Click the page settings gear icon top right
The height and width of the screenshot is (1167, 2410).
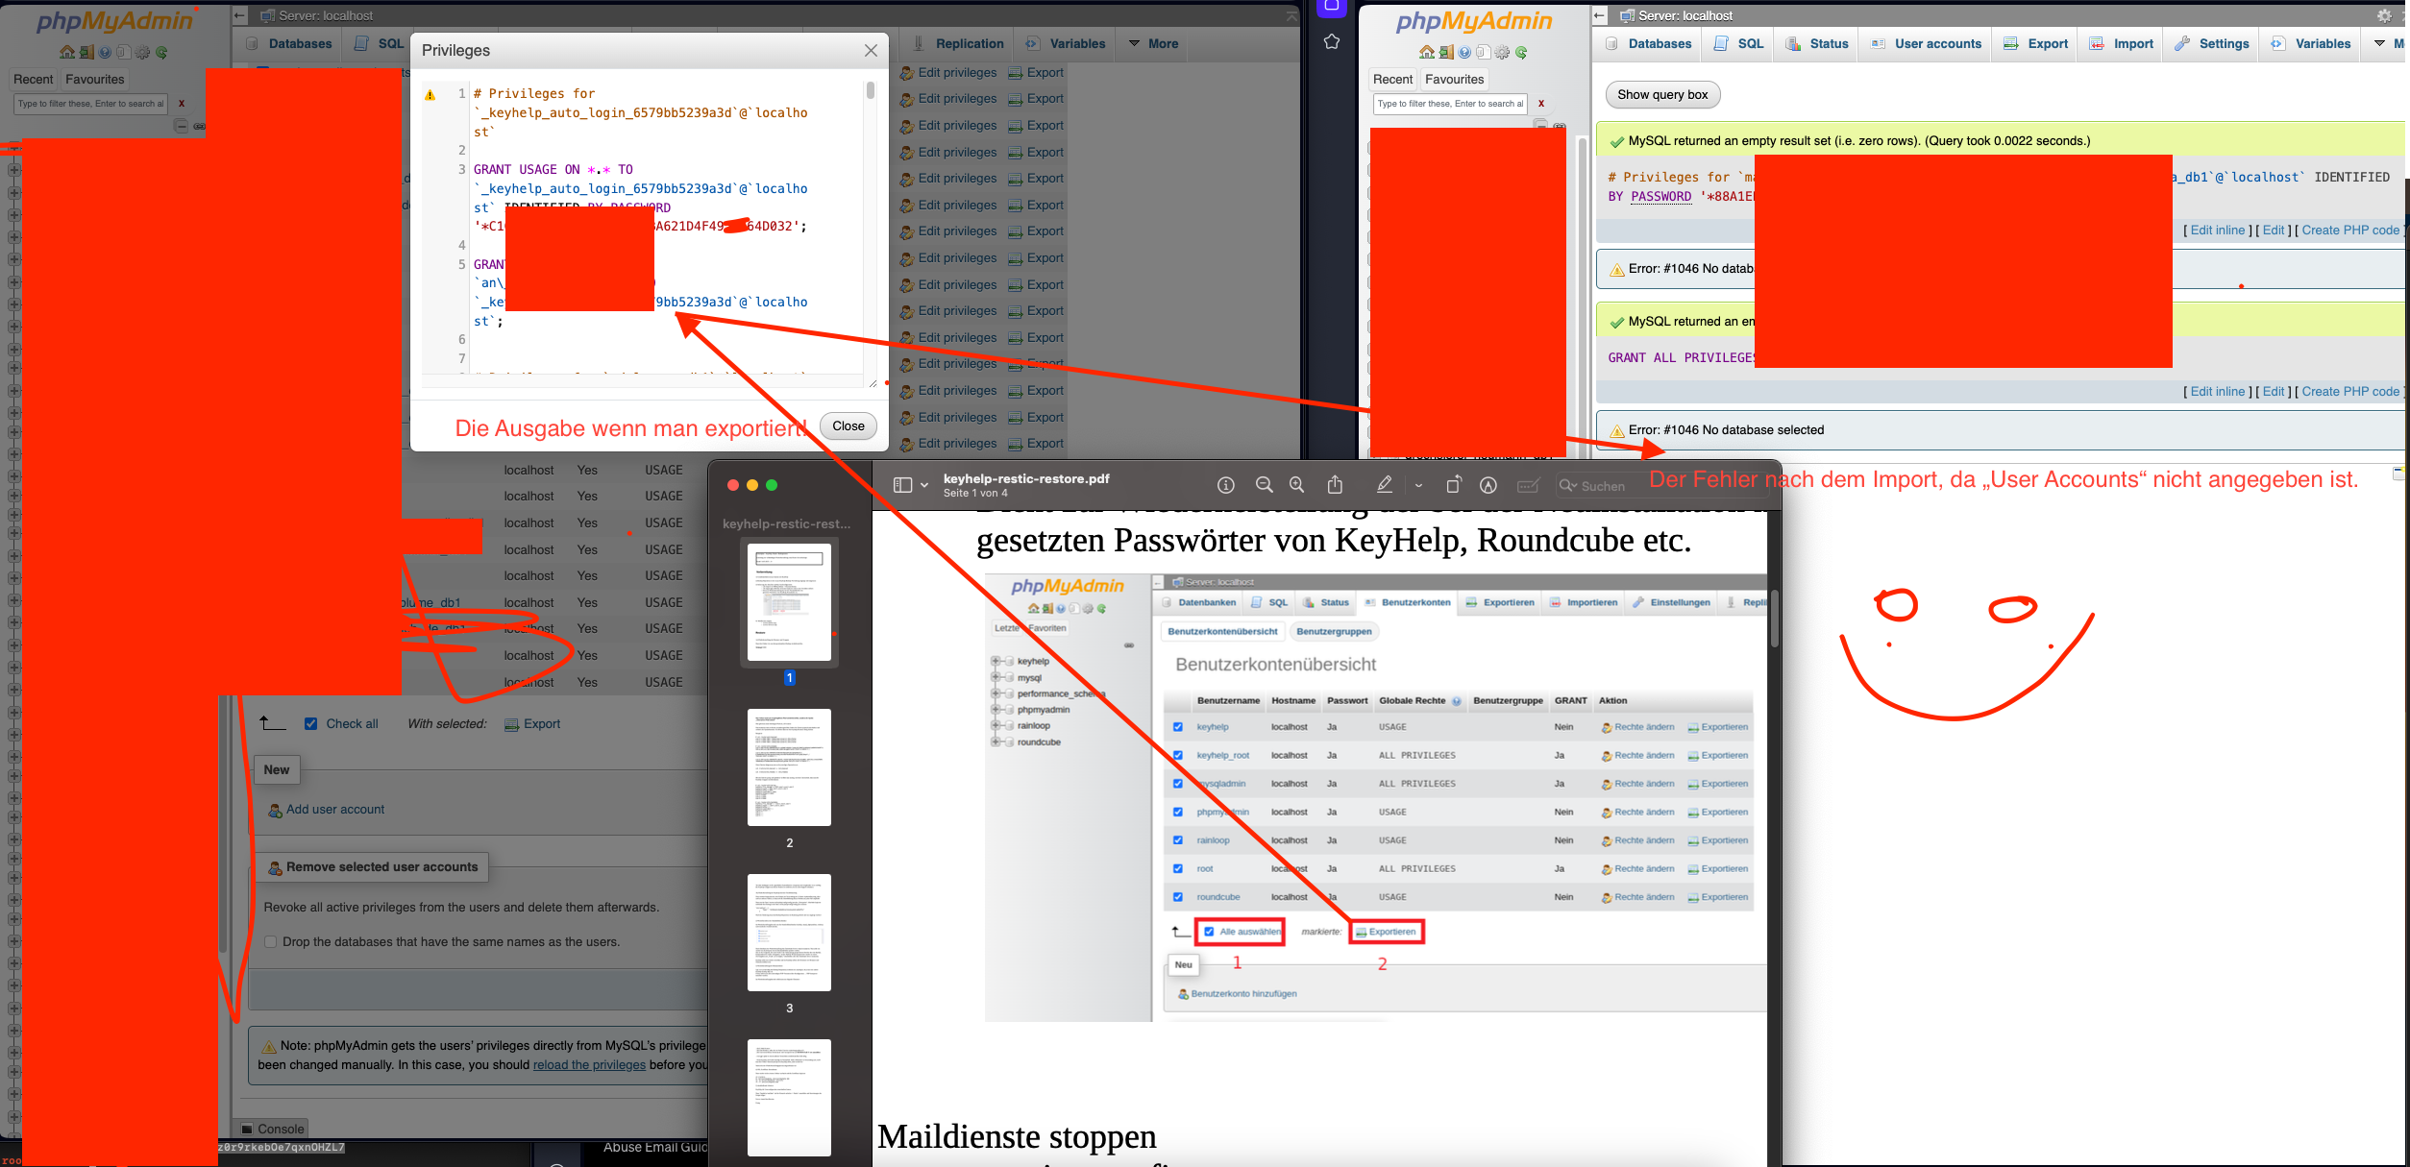click(2384, 15)
